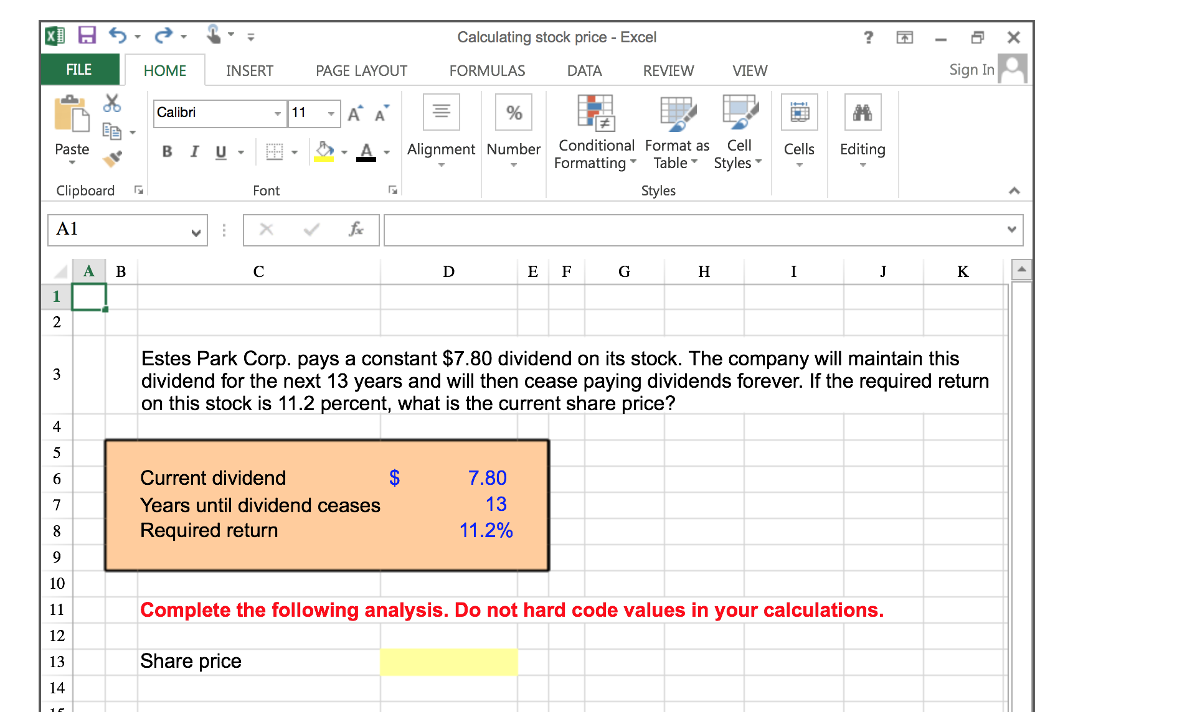Click the Percent Style icon

pyautogui.click(x=513, y=112)
